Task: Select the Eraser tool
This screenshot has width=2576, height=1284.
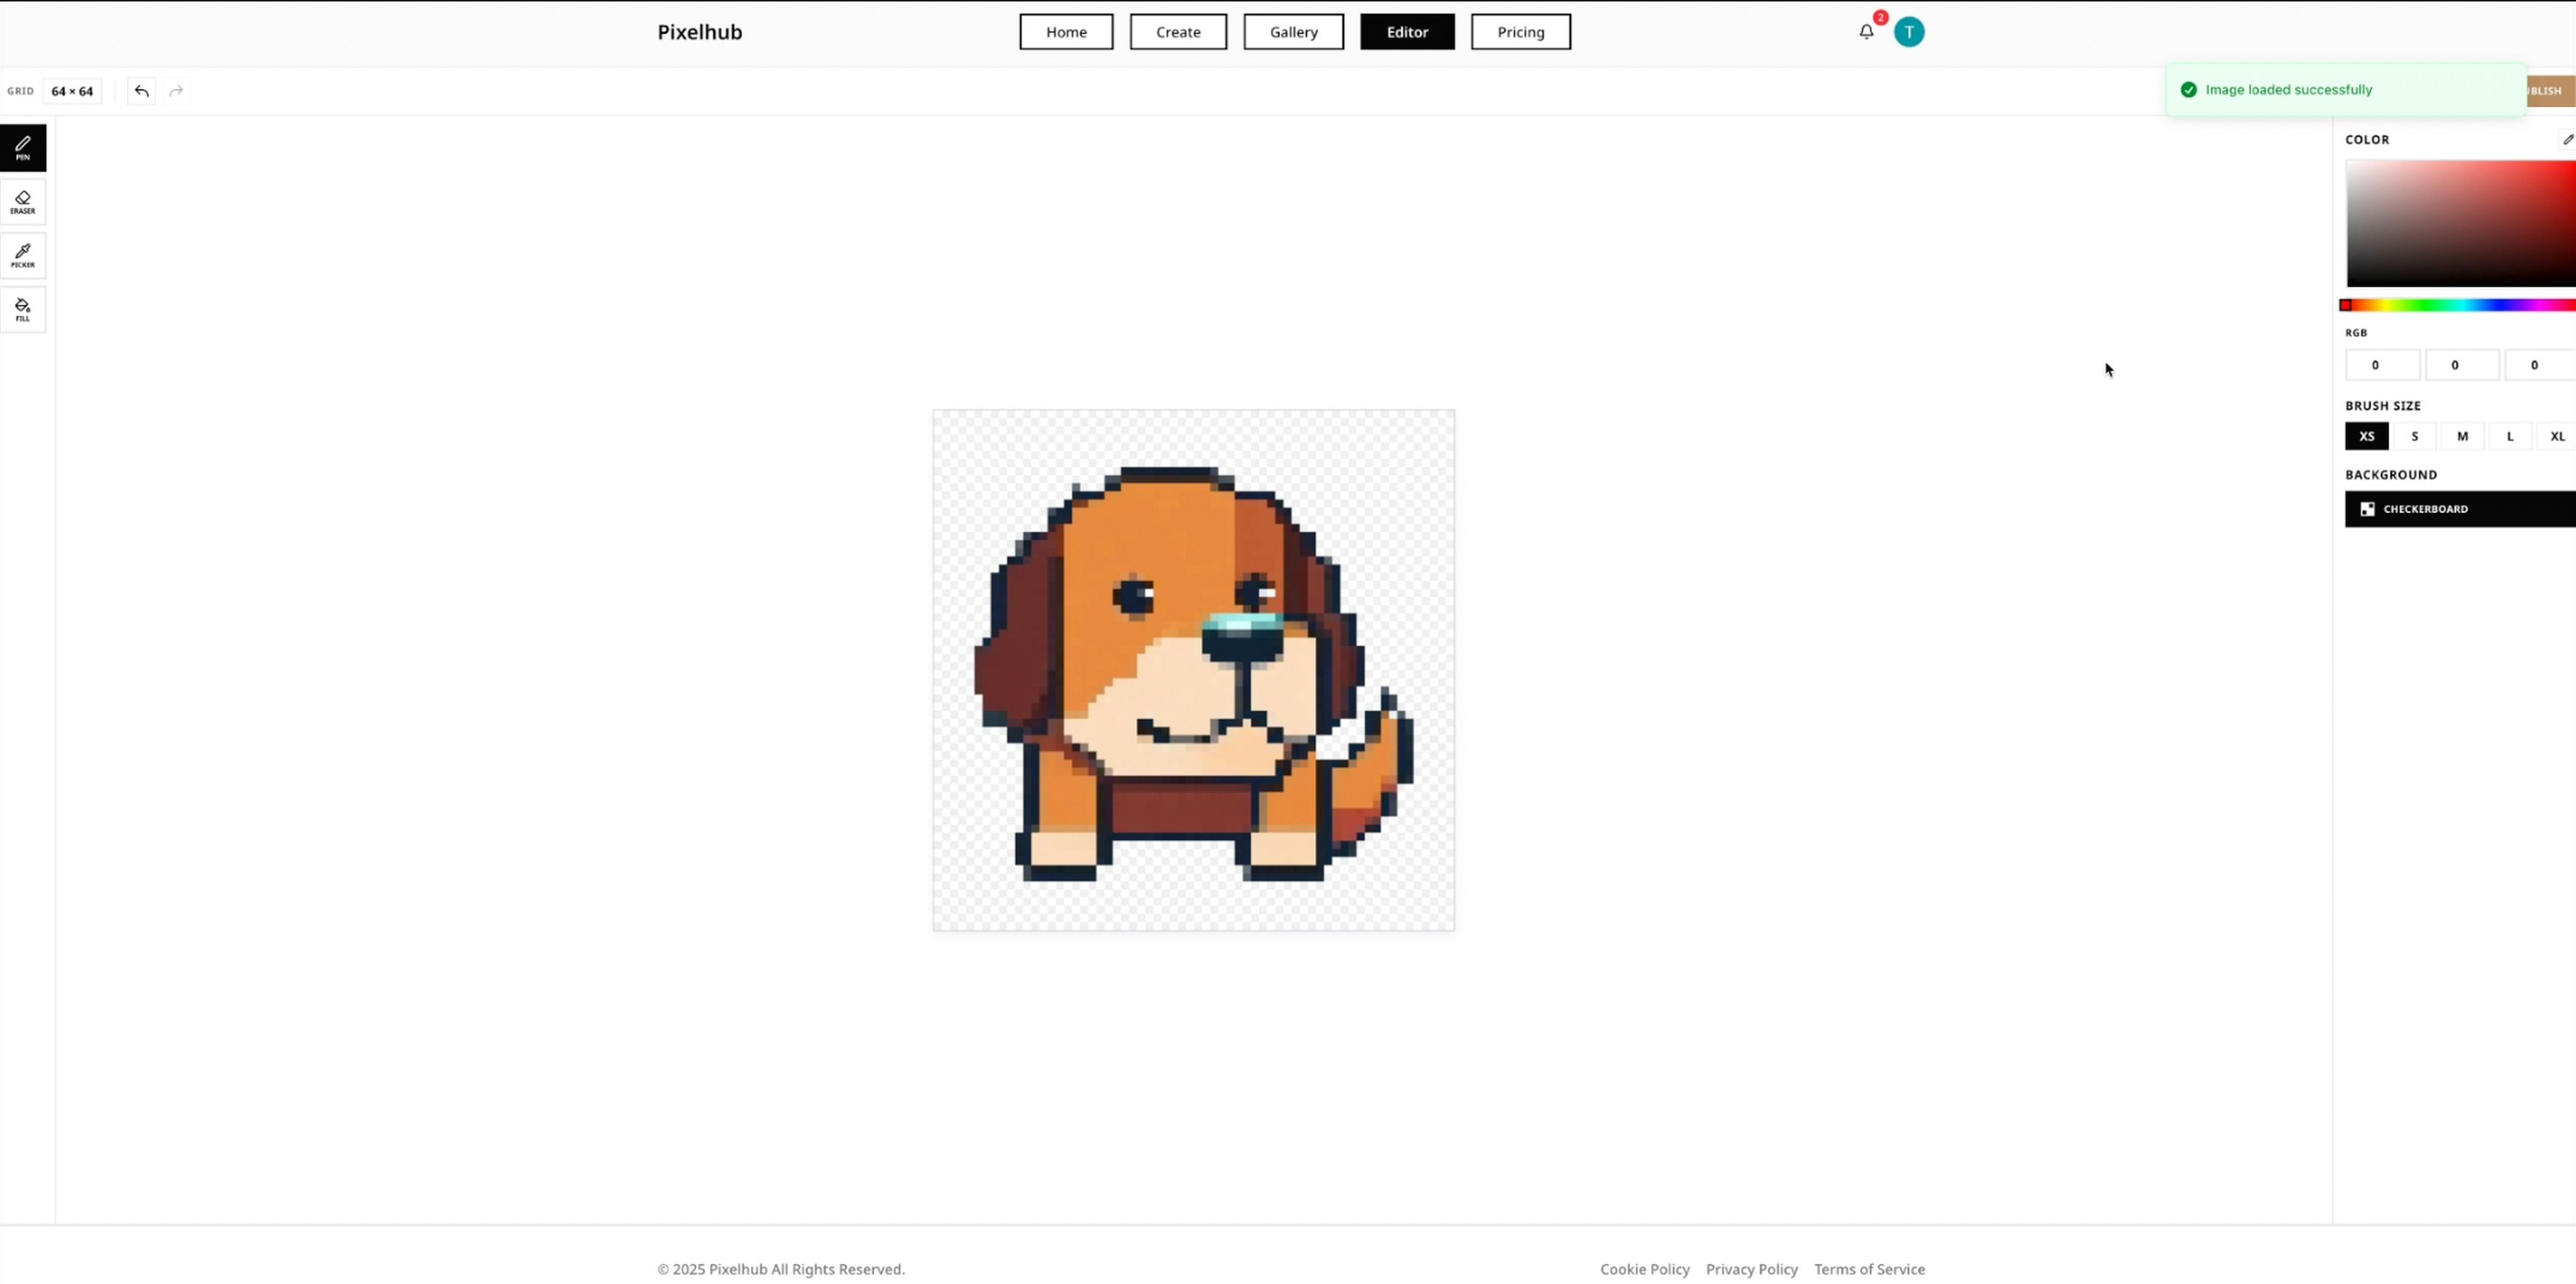Action: (x=23, y=202)
